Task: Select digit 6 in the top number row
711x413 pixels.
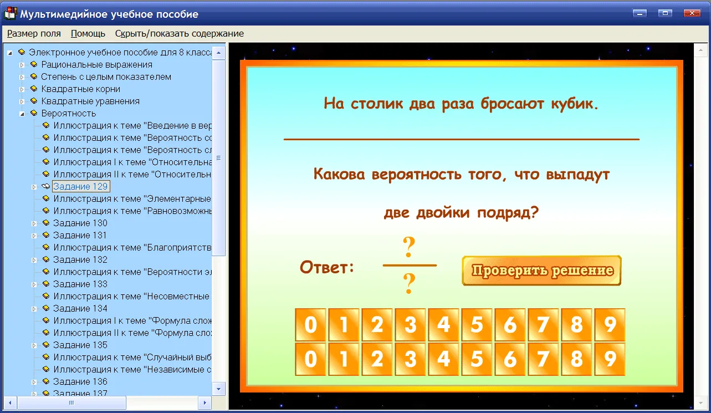Action: [x=510, y=325]
